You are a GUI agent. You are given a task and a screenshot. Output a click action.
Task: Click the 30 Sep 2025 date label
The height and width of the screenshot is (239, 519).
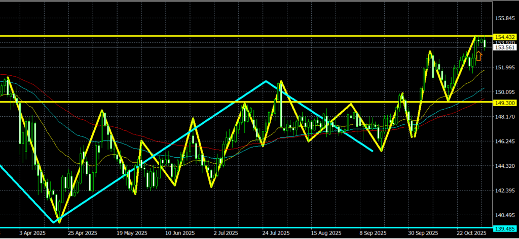(x=423, y=233)
